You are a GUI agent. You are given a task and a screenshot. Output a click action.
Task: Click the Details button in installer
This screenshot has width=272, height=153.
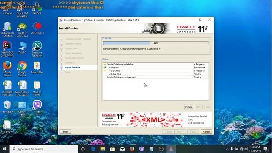pos(189,107)
